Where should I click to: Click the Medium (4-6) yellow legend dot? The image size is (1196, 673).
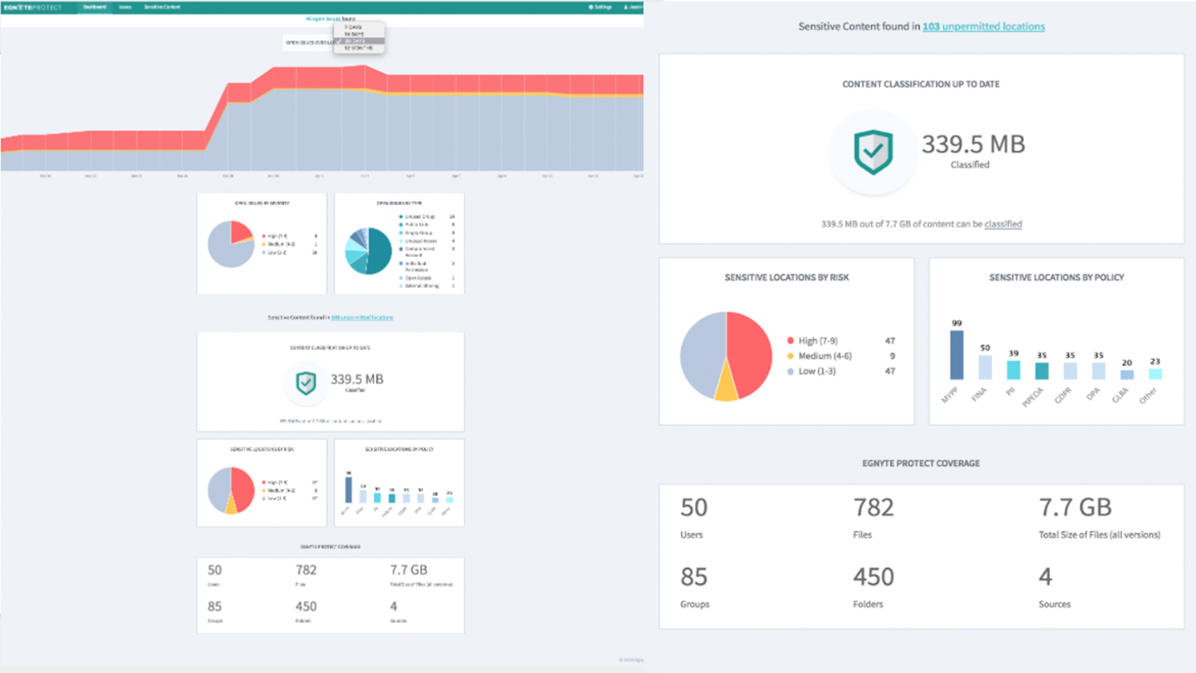(x=790, y=356)
